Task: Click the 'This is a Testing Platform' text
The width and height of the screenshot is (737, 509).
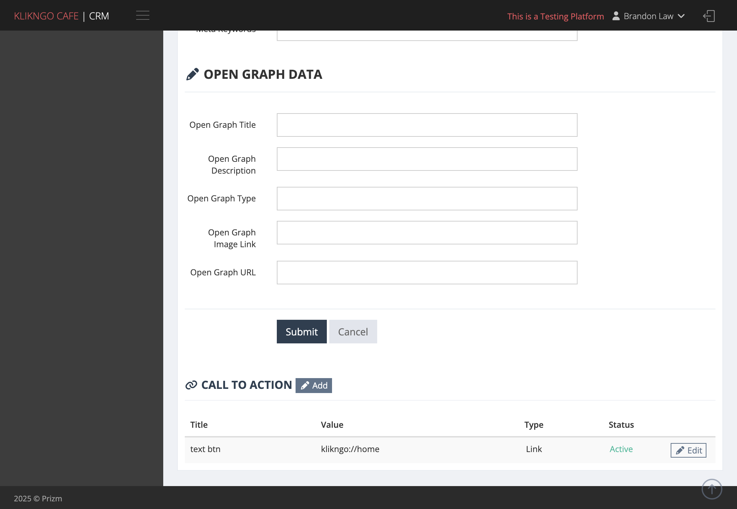Action: point(555,16)
